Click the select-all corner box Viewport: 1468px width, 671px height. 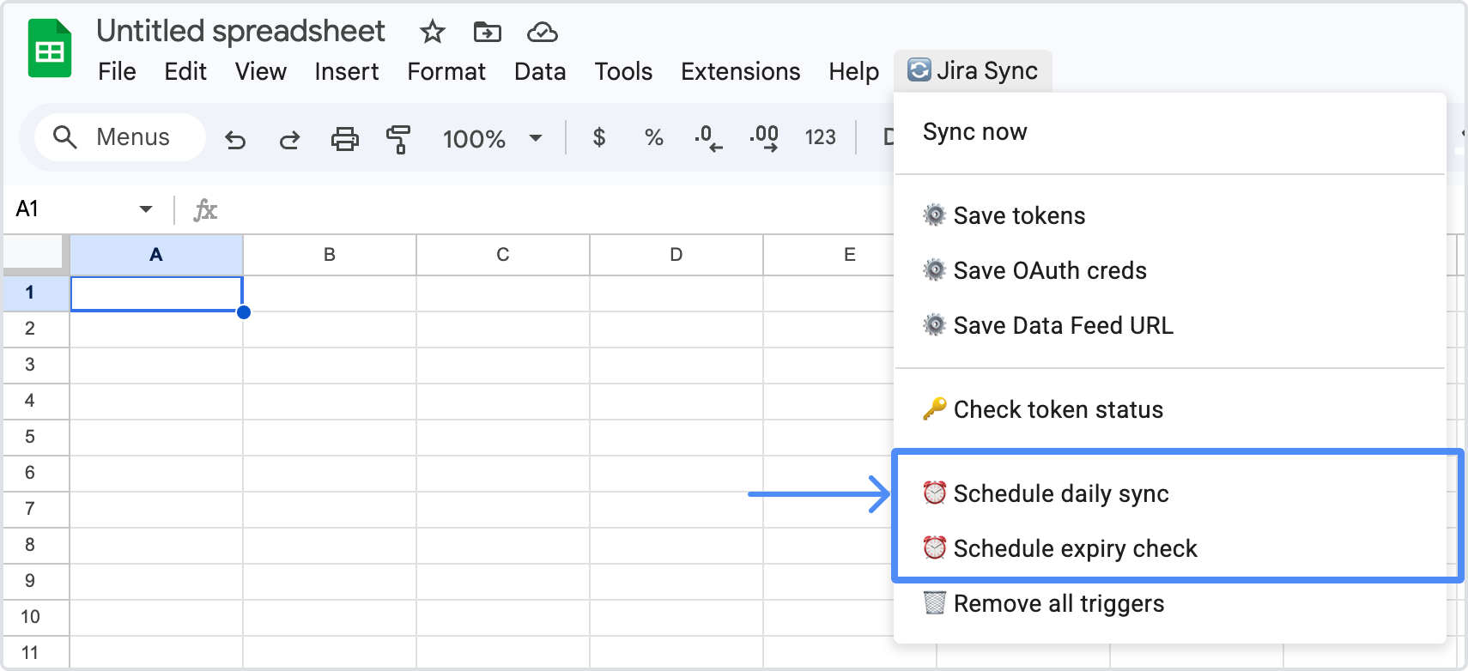tap(34, 254)
